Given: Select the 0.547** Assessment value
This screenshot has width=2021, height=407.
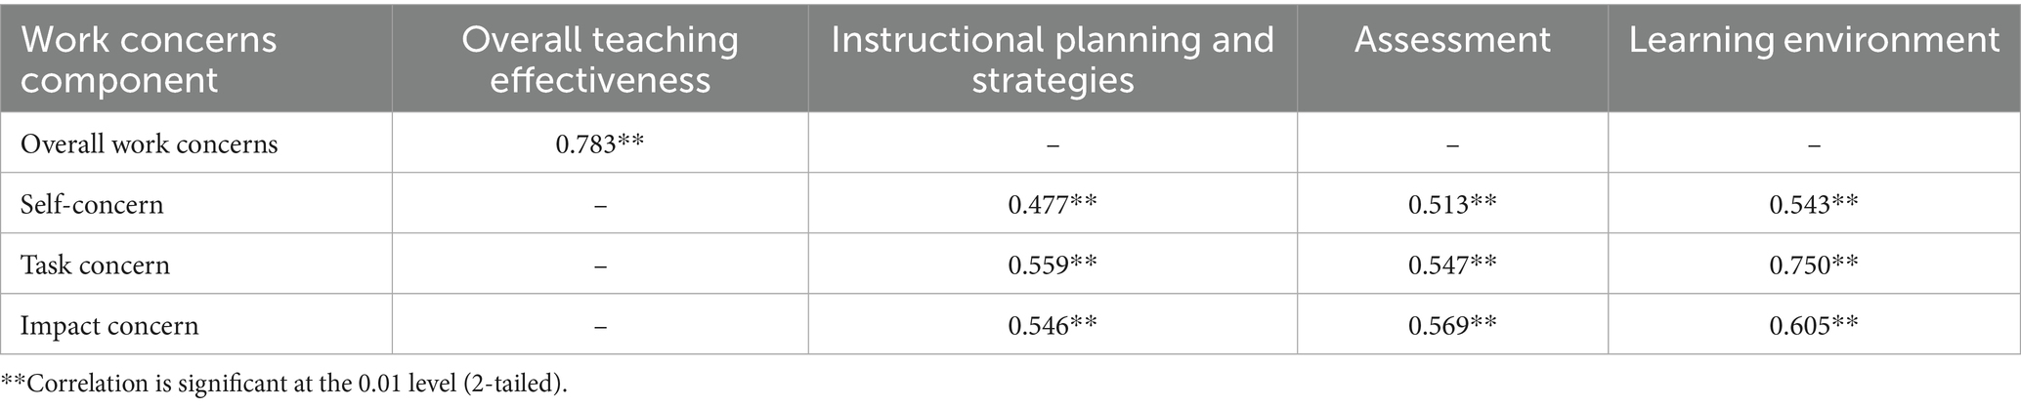Looking at the screenshot, I should 1452,265.
